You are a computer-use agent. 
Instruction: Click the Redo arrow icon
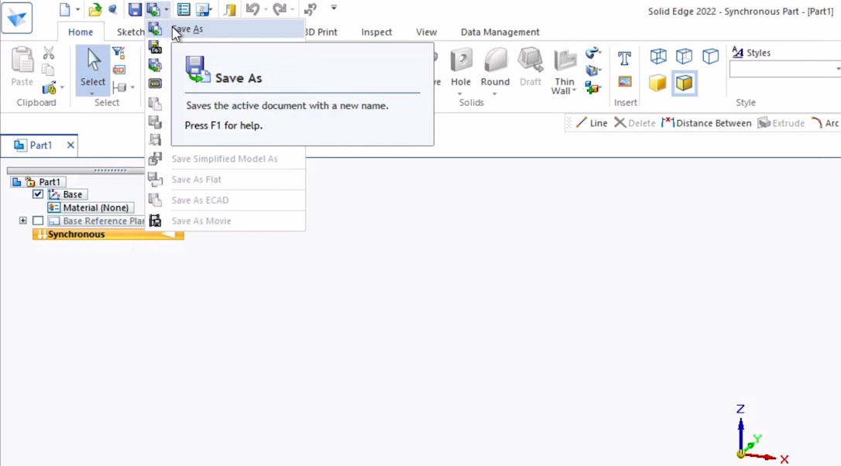click(x=280, y=9)
